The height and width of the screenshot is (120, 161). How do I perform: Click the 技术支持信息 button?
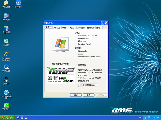(88, 85)
